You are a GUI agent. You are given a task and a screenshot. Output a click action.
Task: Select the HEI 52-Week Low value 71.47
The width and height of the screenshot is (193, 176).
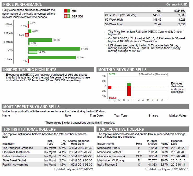coord(158,24)
